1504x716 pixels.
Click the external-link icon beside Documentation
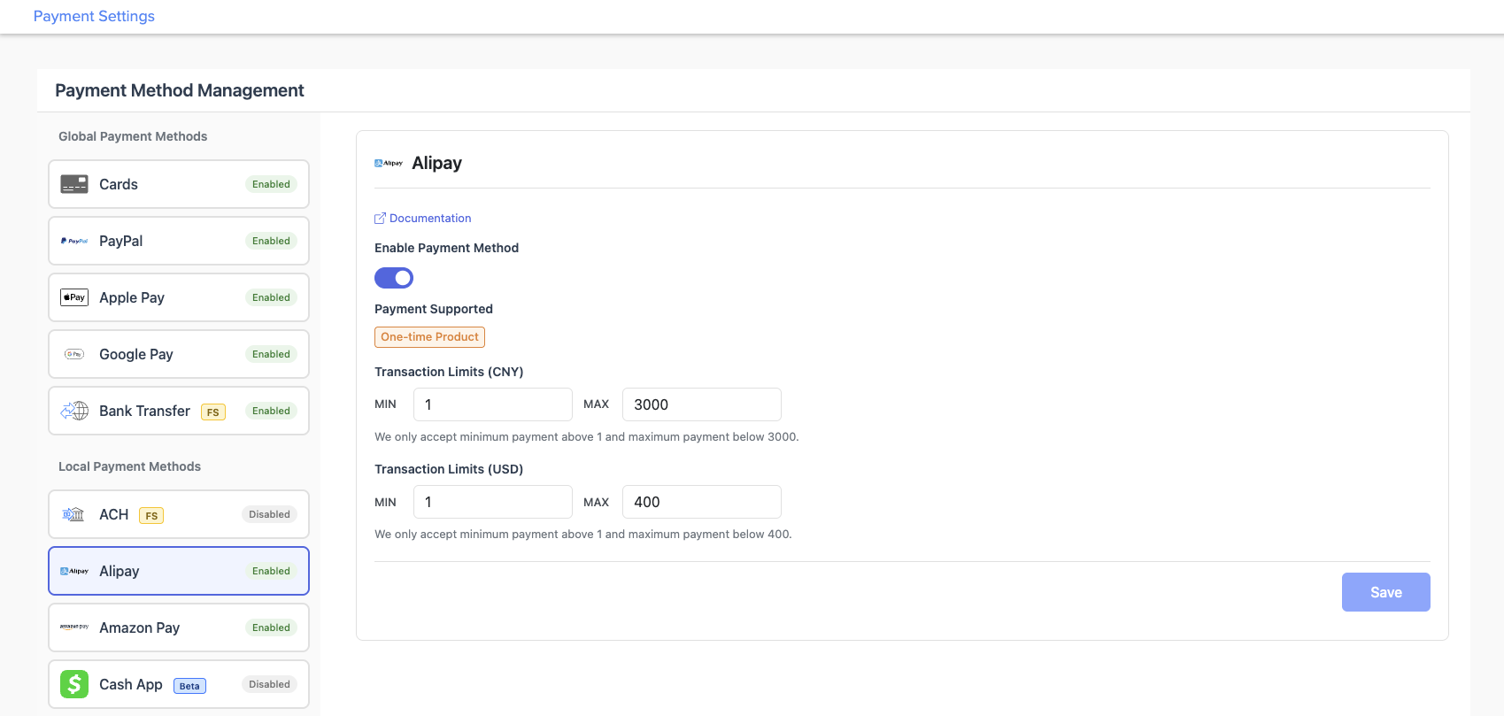click(380, 219)
